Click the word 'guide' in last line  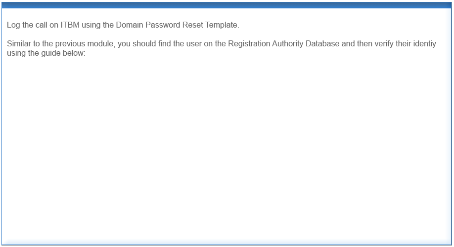[x=51, y=53]
